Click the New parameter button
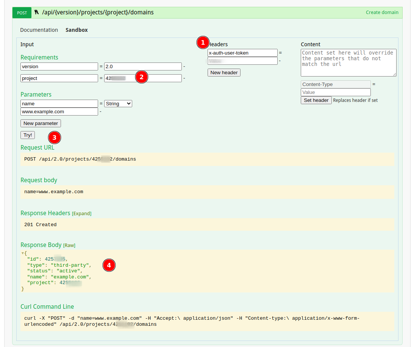Image resolution: width=414 pixels, height=347 pixels. 41,123
